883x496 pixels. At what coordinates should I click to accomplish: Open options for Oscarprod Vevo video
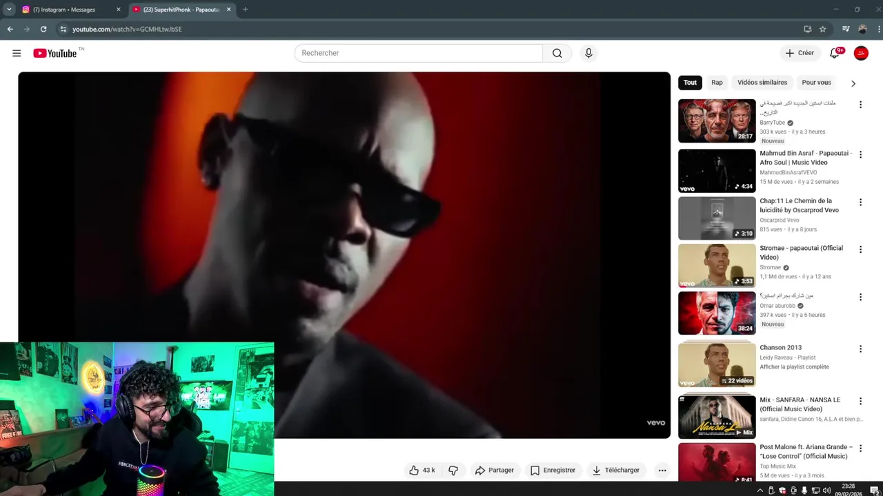(860, 202)
